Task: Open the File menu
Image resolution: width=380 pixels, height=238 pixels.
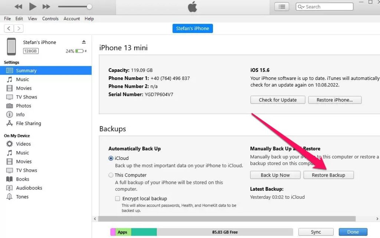Action: 7,19
